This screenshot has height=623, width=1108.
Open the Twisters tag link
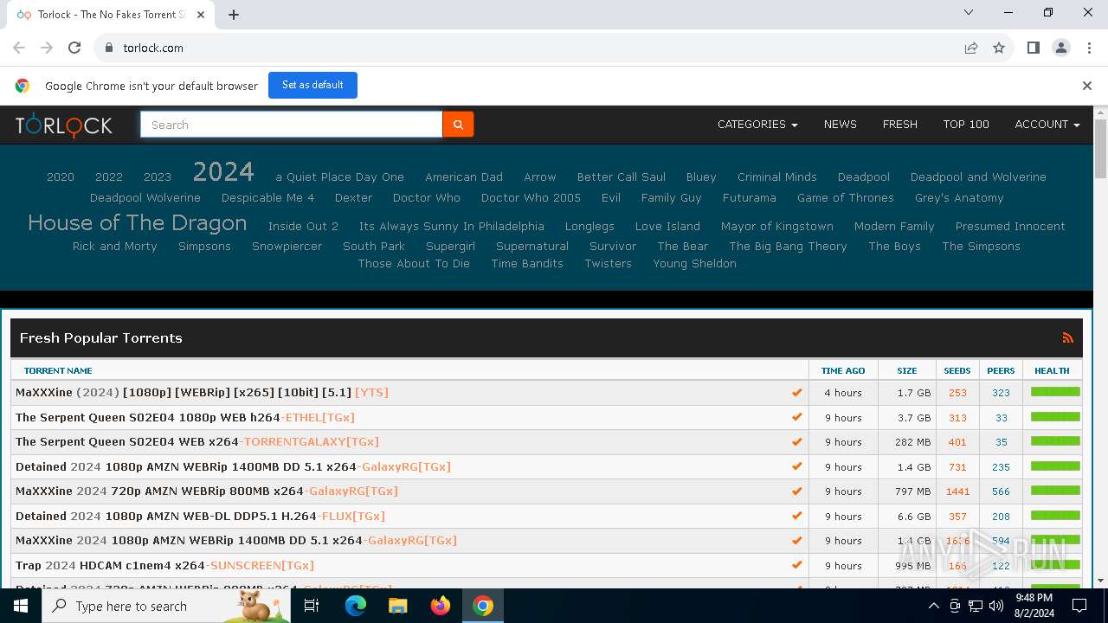pos(608,264)
